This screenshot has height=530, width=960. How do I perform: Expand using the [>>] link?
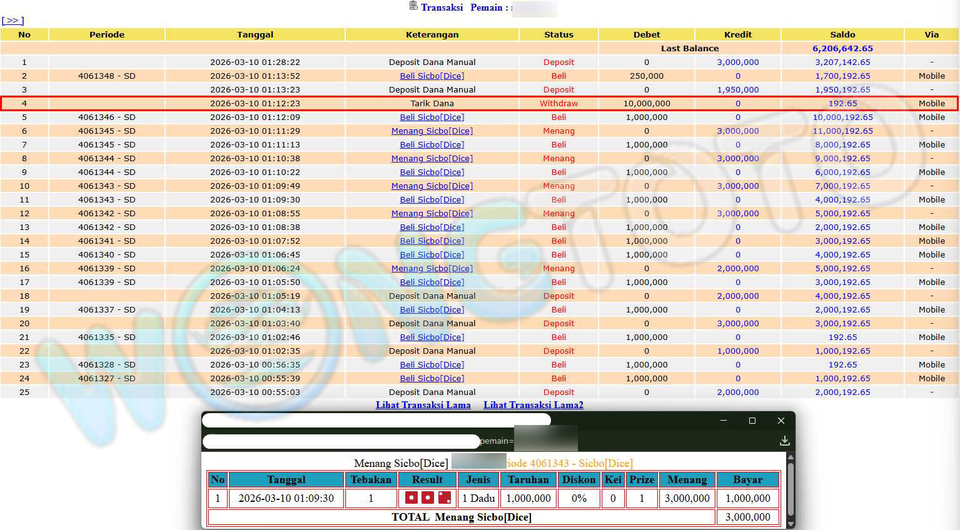click(13, 21)
